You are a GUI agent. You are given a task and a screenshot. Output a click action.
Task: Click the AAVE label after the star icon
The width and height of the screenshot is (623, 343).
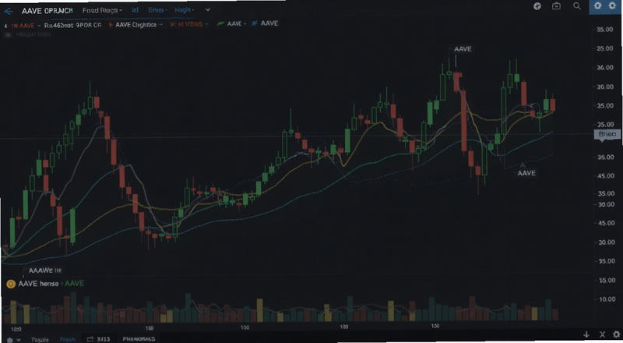[269, 23]
